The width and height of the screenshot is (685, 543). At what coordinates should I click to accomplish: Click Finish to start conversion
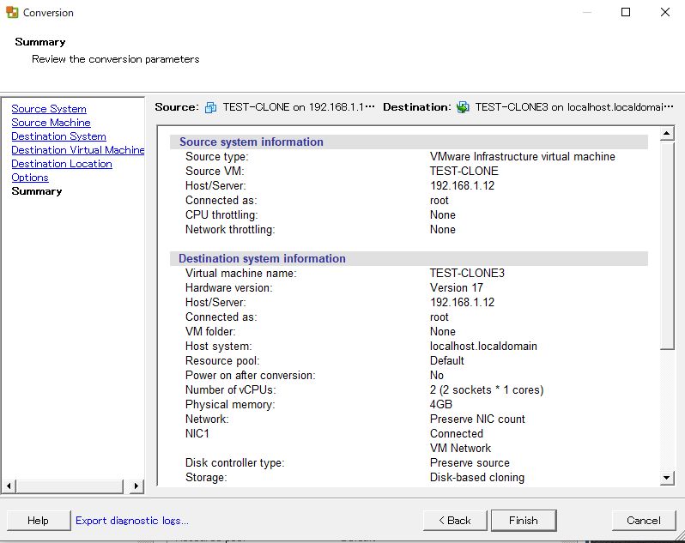click(x=524, y=521)
